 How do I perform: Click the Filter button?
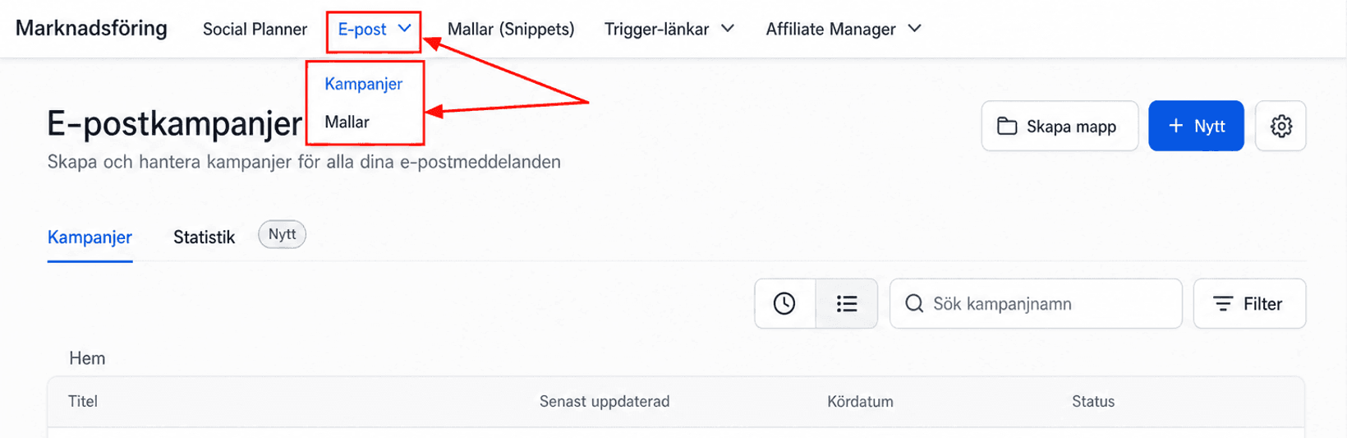click(x=1249, y=303)
